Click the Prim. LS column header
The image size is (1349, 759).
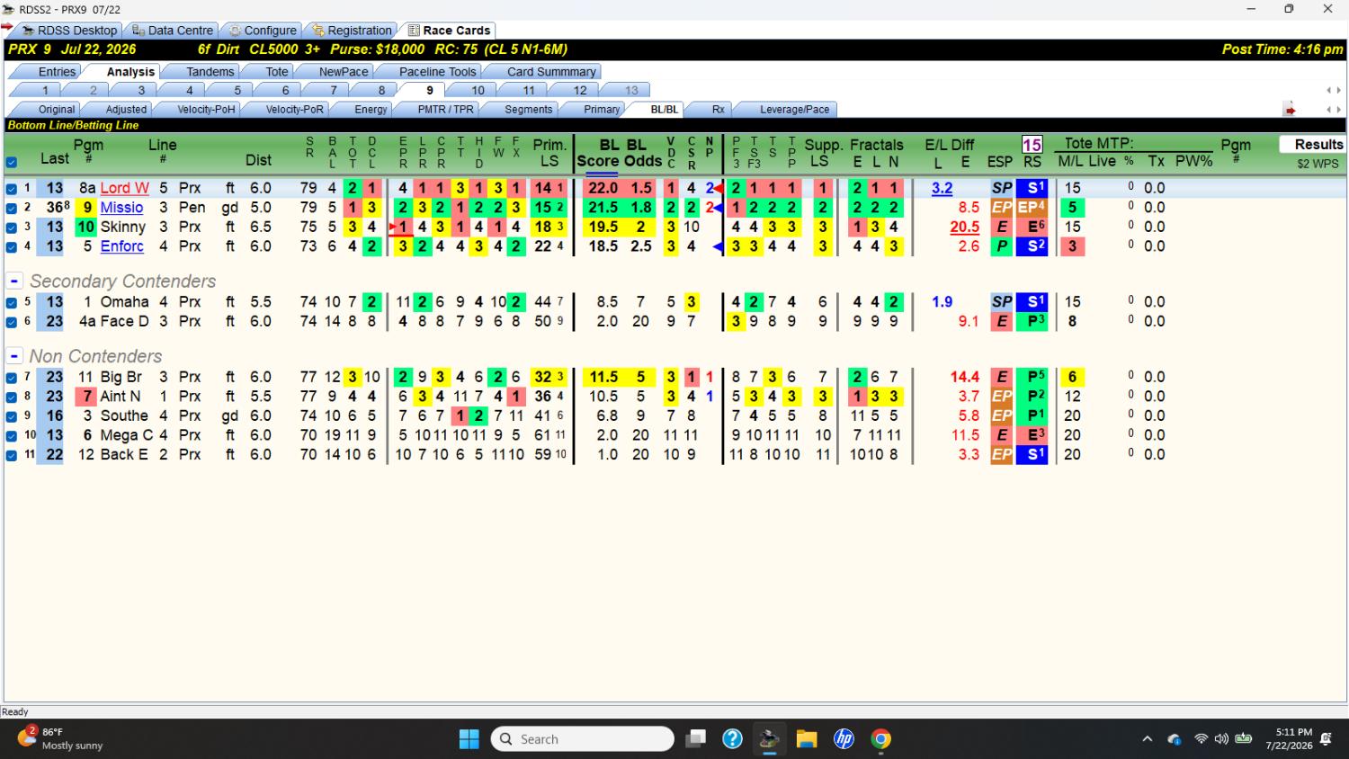click(x=549, y=153)
